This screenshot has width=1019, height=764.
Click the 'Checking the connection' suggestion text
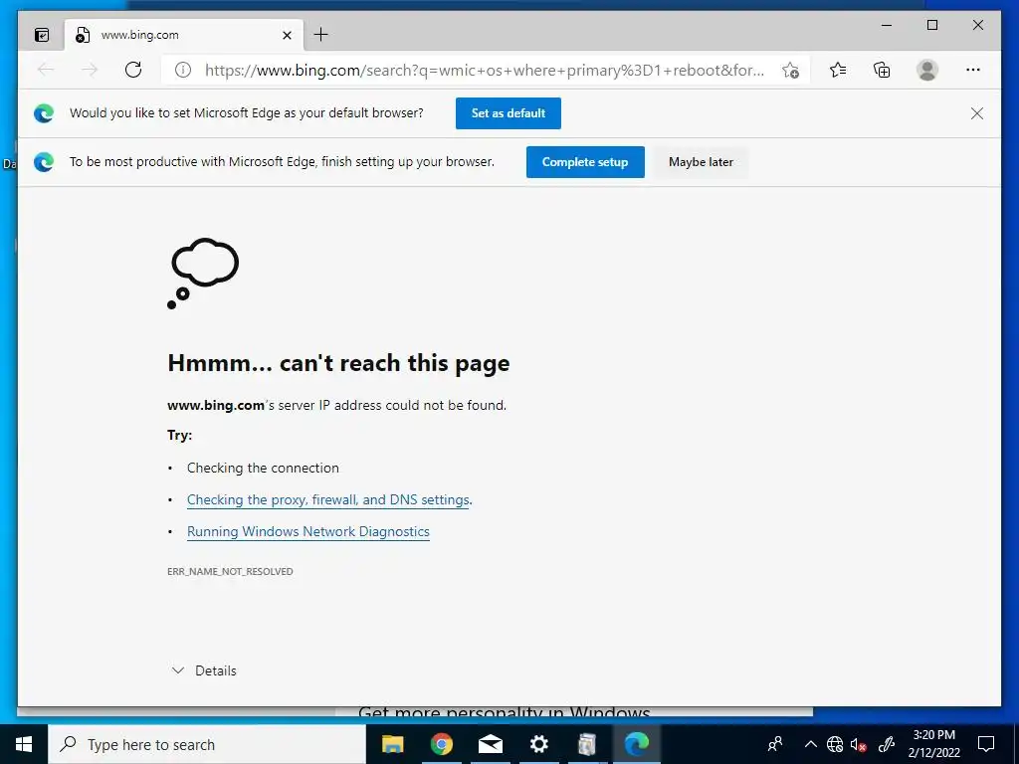(263, 468)
